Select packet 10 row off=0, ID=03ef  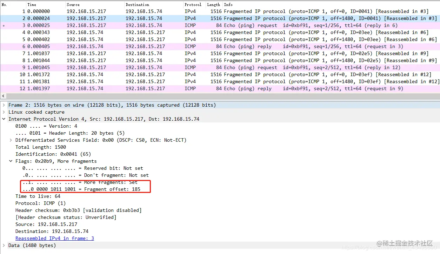(220, 74)
